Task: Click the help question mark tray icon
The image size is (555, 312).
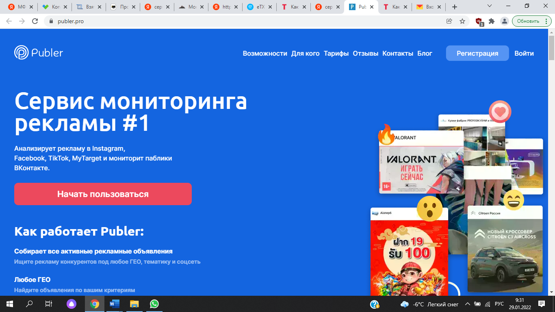Action: point(375,304)
